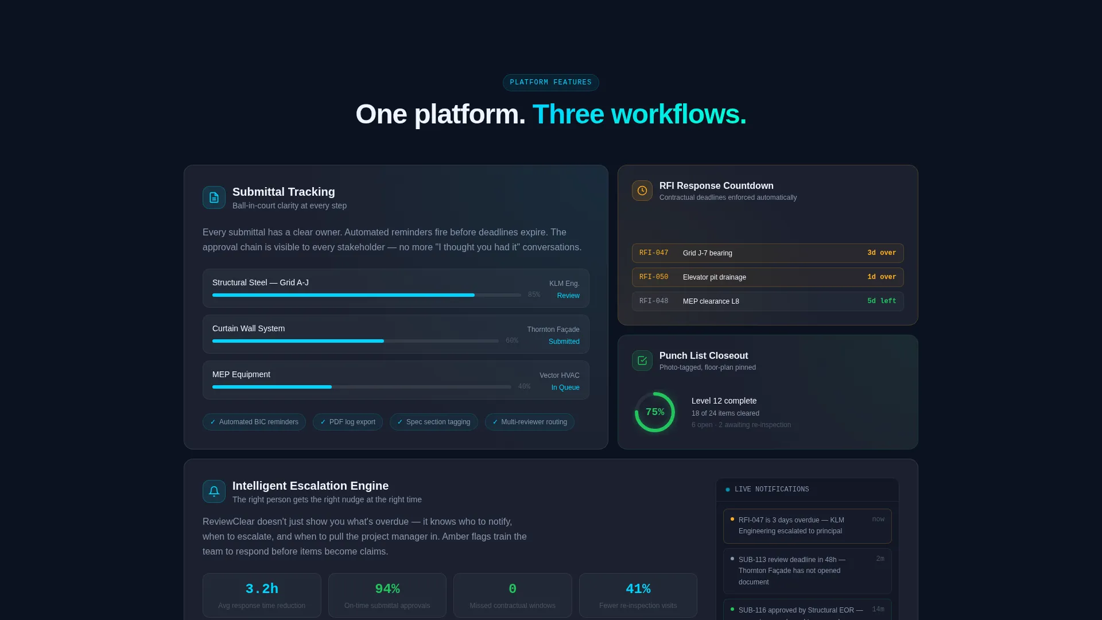The height and width of the screenshot is (620, 1102).
Task: Click the Review status on Structural Steel
Action: point(568,296)
